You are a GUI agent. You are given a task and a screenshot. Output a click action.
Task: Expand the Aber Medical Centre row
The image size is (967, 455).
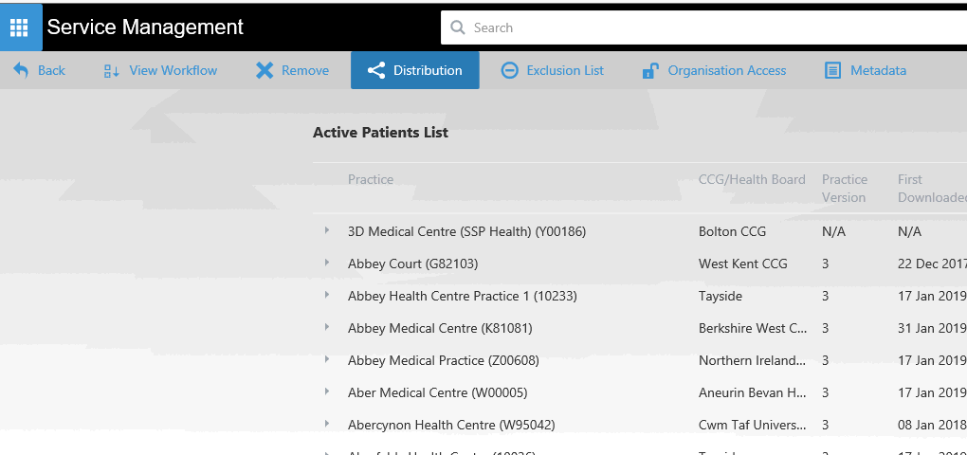(326, 391)
